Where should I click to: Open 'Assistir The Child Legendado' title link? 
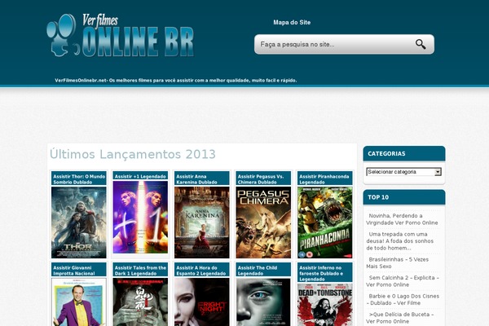point(258,271)
